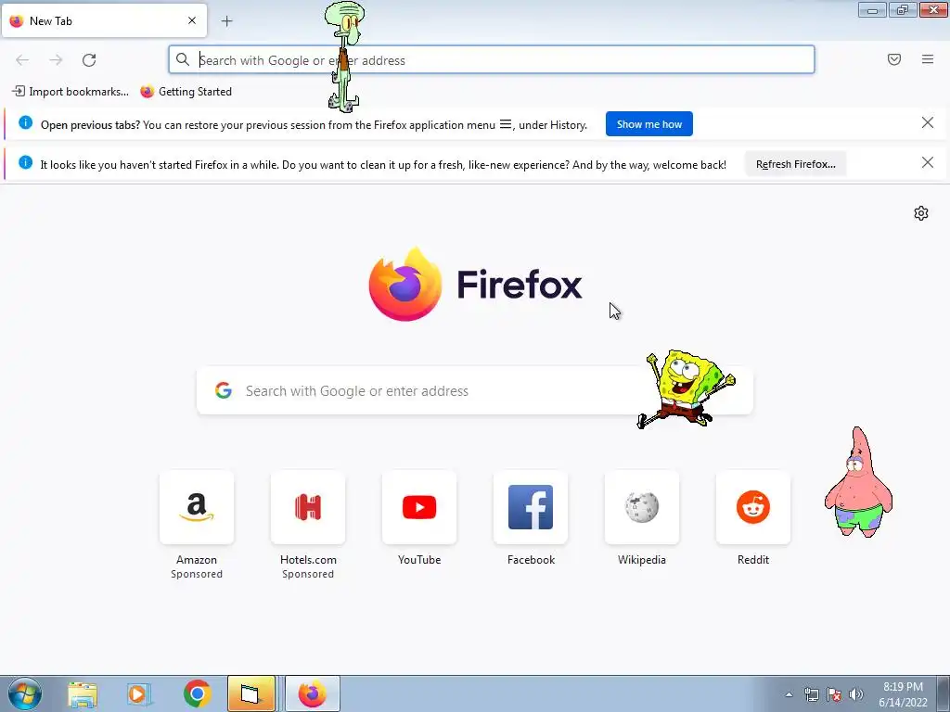The height and width of the screenshot is (712, 950).
Task: Click the Show me how button
Action: pos(648,124)
